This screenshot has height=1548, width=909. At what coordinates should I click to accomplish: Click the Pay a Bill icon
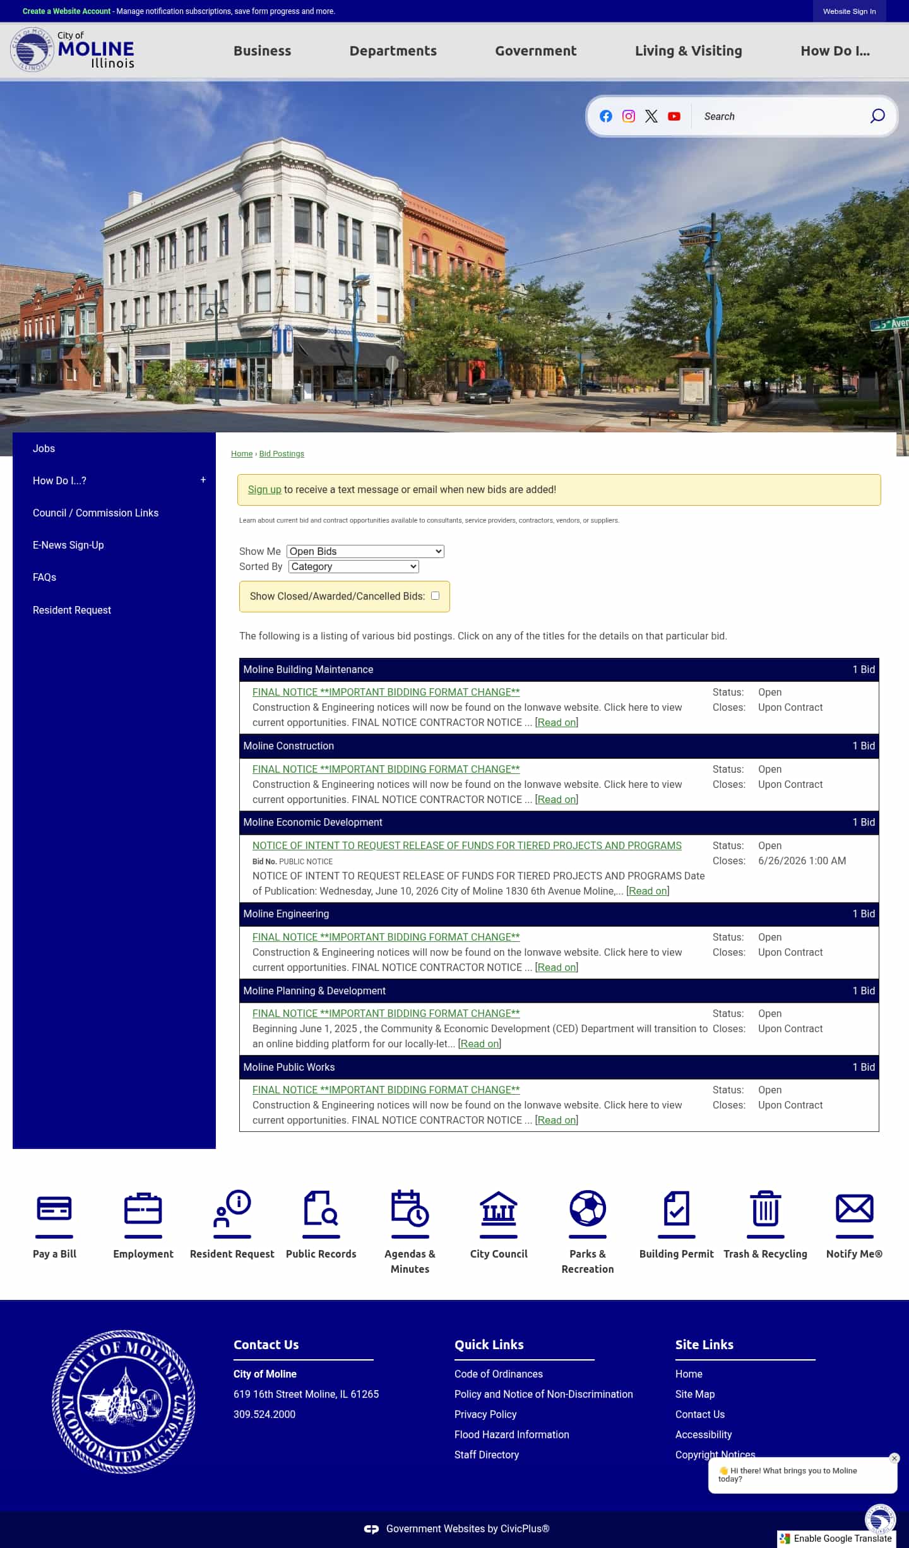54,1209
